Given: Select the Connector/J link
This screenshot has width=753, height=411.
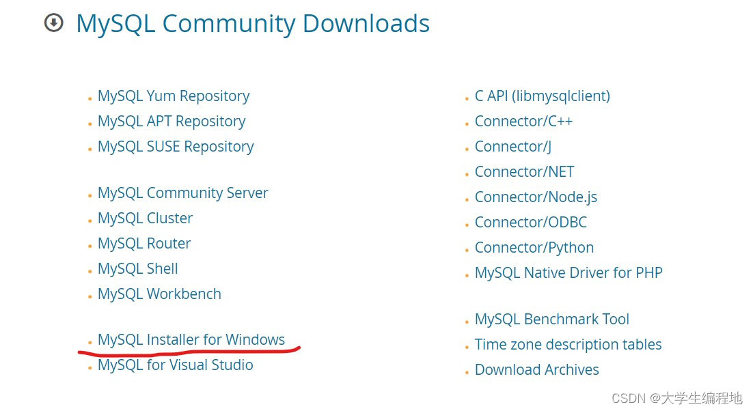Looking at the screenshot, I should [x=513, y=146].
